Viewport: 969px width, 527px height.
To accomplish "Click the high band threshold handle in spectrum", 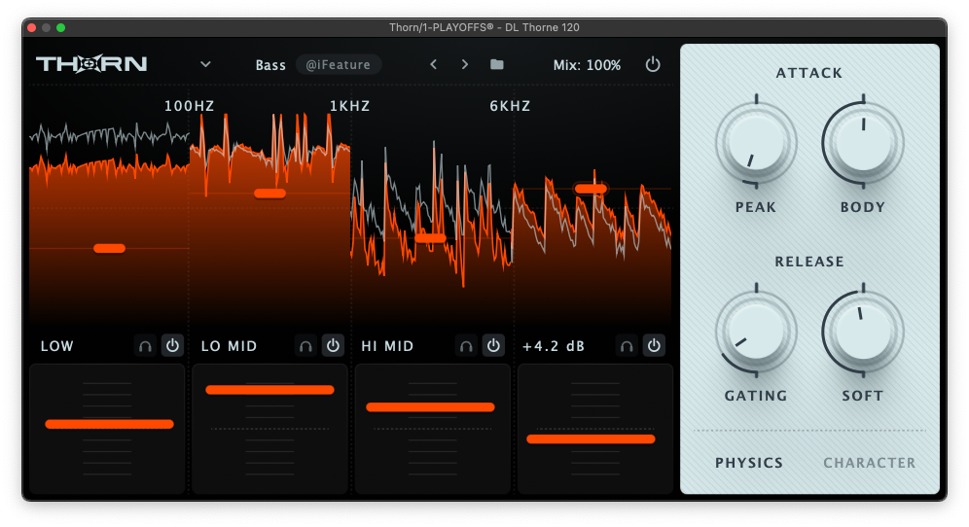I will pyautogui.click(x=591, y=189).
